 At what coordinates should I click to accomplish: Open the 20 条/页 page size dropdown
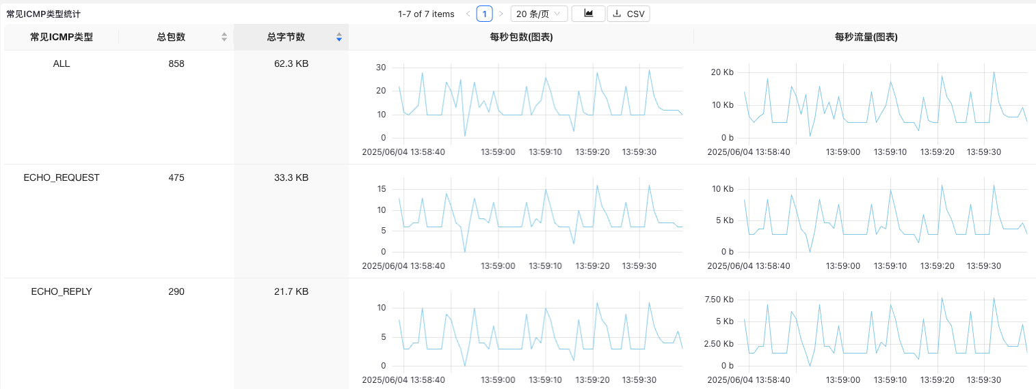[540, 14]
